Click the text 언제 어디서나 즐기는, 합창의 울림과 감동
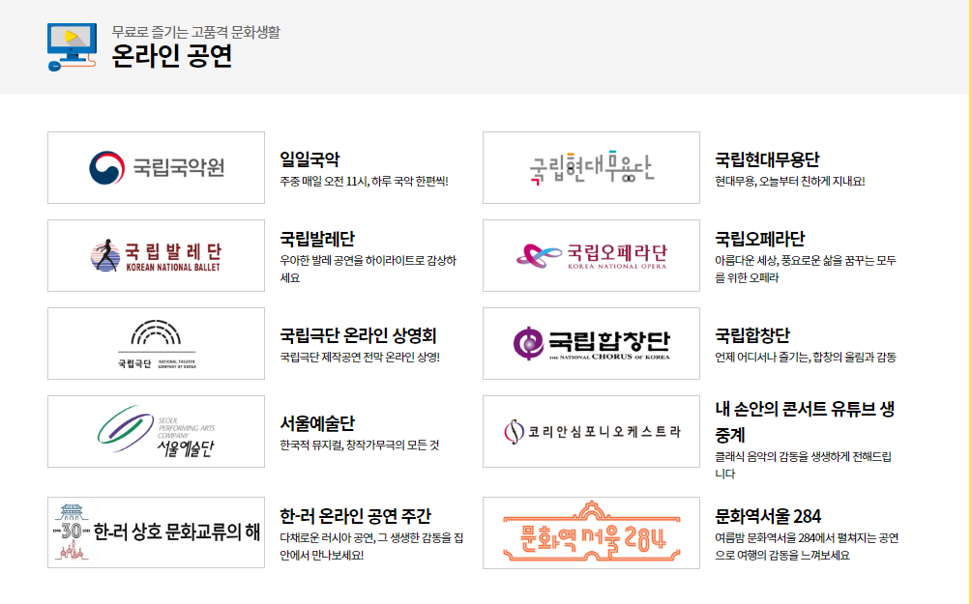The height and width of the screenshot is (604, 972). 806,358
